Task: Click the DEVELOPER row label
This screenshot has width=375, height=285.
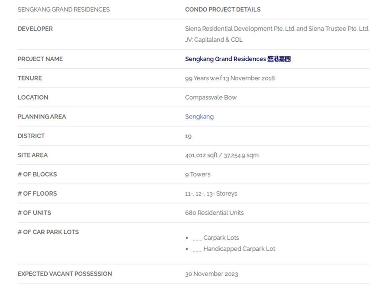Action: (35, 29)
